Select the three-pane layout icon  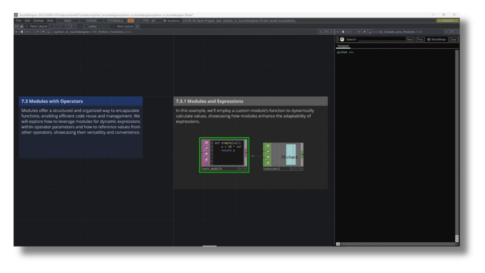tap(69, 27)
